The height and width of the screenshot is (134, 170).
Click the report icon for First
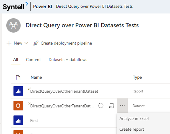click(x=18, y=120)
